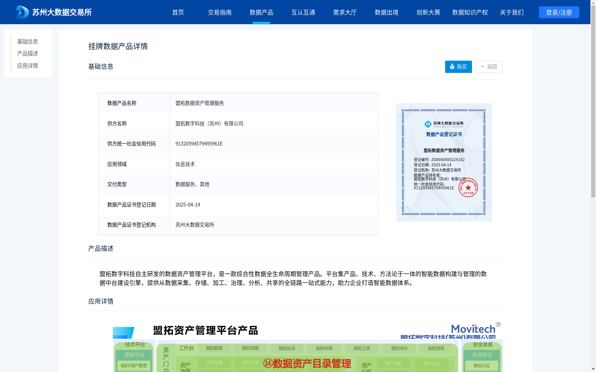The height and width of the screenshot is (372, 596).
Task: Click the 应用详情 section heading
Action: (101, 301)
